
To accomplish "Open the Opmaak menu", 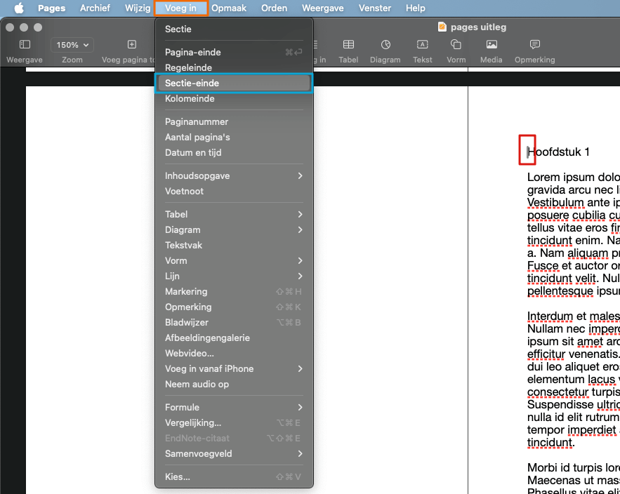I will click(x=228, y=8).
